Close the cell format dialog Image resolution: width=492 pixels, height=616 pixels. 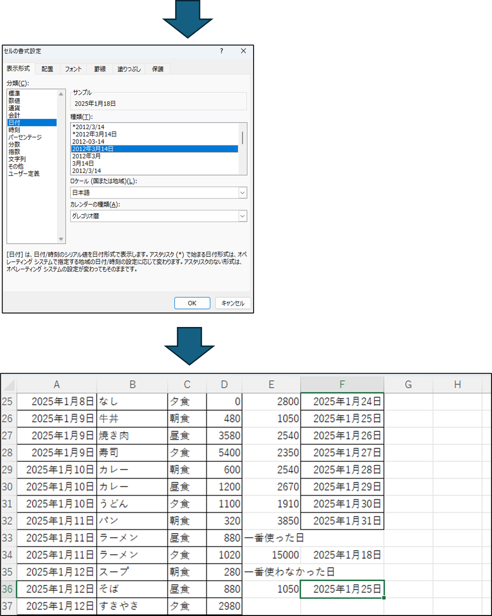tap(243, 51)
